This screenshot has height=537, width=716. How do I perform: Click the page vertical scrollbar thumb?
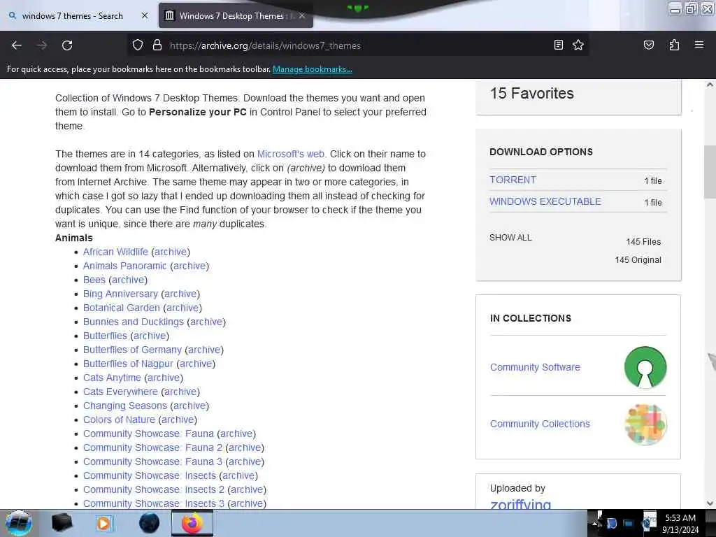[710, 172]
